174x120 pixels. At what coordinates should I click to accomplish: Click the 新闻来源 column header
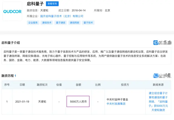[158, 85]
